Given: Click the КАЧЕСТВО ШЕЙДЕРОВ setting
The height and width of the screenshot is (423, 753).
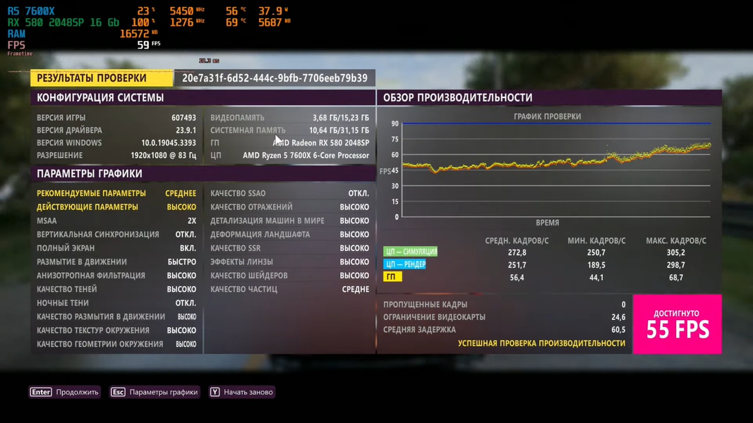Looking at the screenshot, I should (x=289, y=275).
